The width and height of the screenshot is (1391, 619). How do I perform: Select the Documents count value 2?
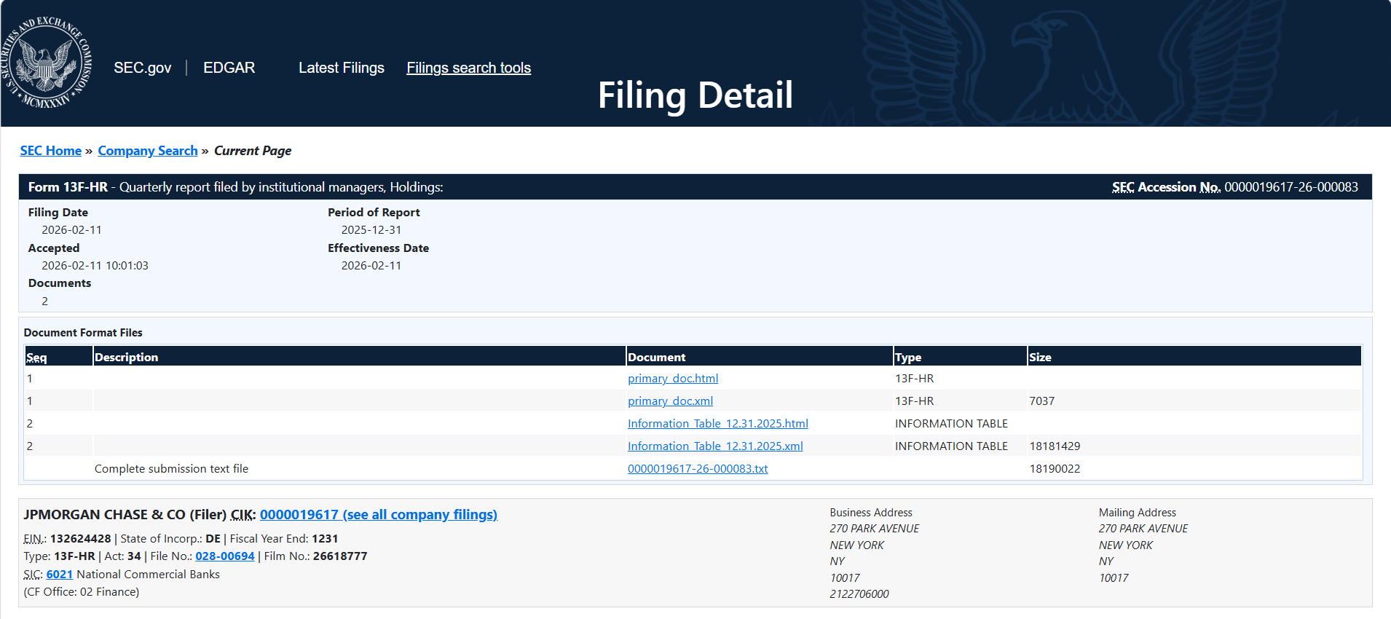tap(45, 301)
